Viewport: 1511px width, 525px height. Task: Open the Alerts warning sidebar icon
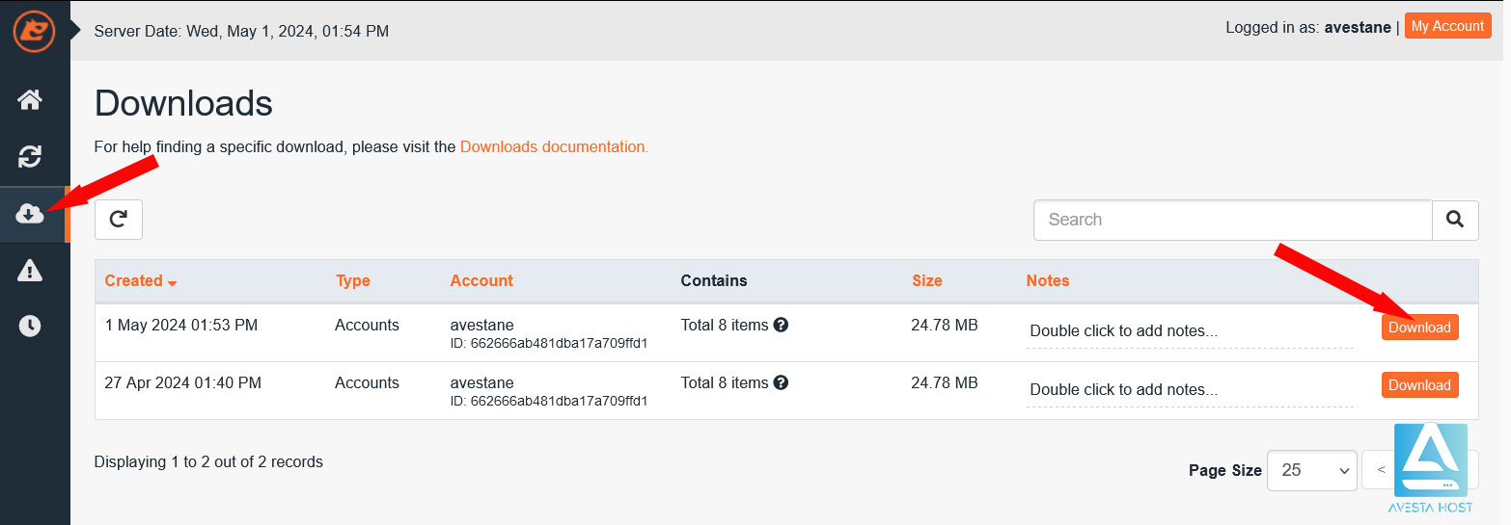[x=30, y=271]
